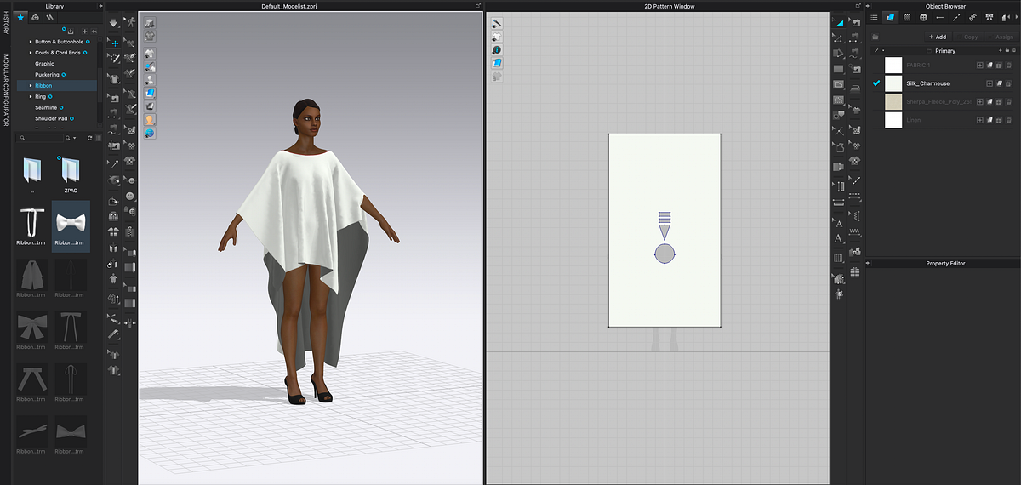1021x485 pixels.
Task: Open the Fabric tab in Object Browser
Action: pos(890,17)
